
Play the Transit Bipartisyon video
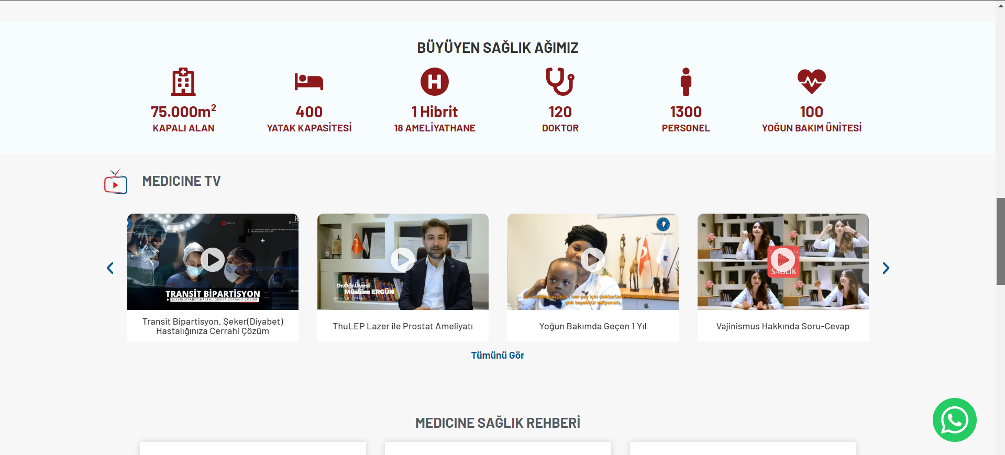[x=213, y=260]
